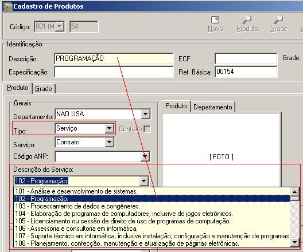Switch to the Grade tab

(x=44, y=89)
